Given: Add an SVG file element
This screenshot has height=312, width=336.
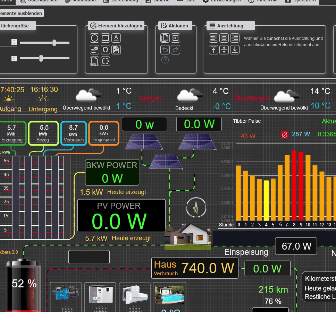Looking at the screenshot, I should click(94, 61).
